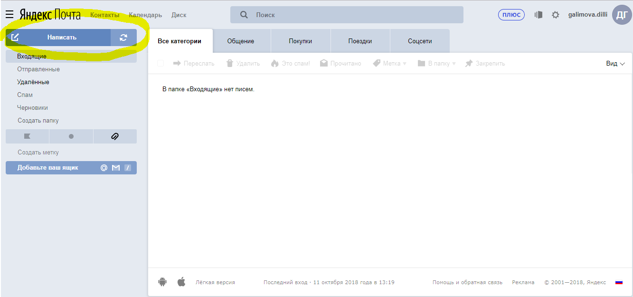Viewport: 633px width, 297px height.
Task: Click into the Поиск search field
Action: coord(347,15)
